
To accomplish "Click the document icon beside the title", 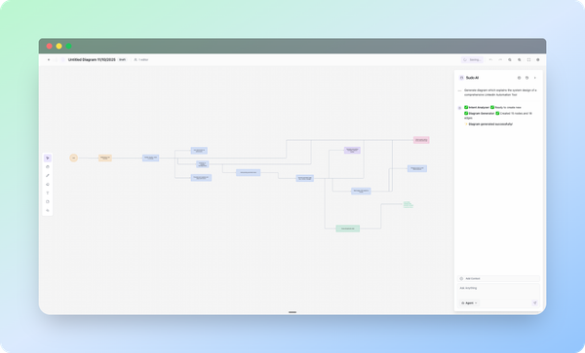I will (x=62, y=59).
